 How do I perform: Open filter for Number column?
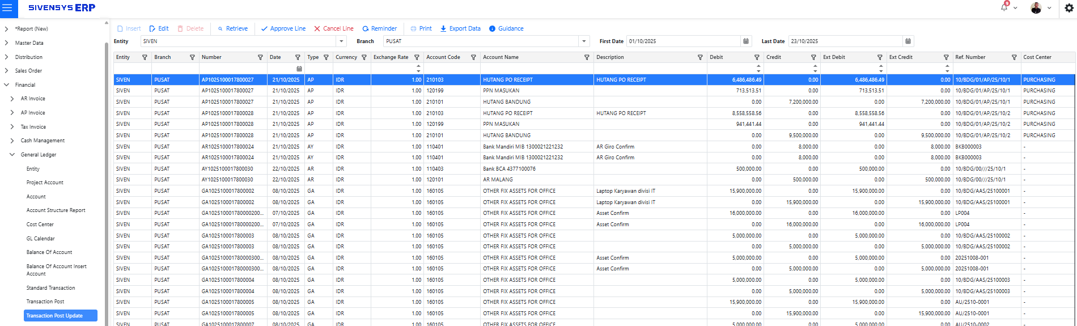pos(260,57)
